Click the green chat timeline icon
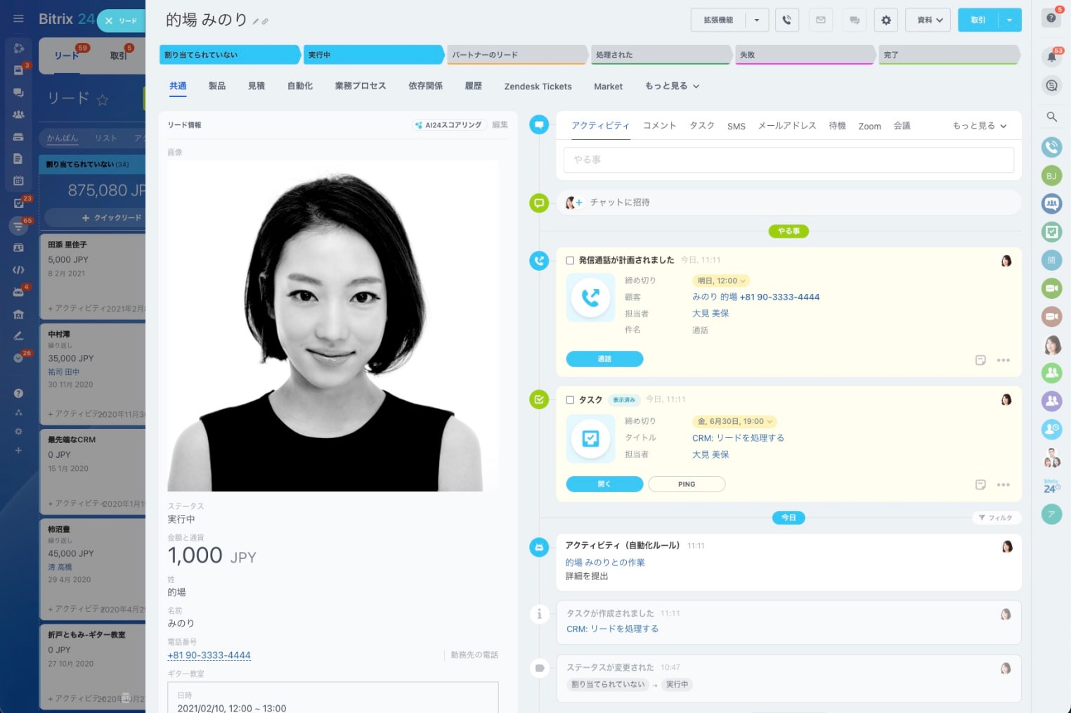This screenshot has height=713, width=1071. point(539,203)
